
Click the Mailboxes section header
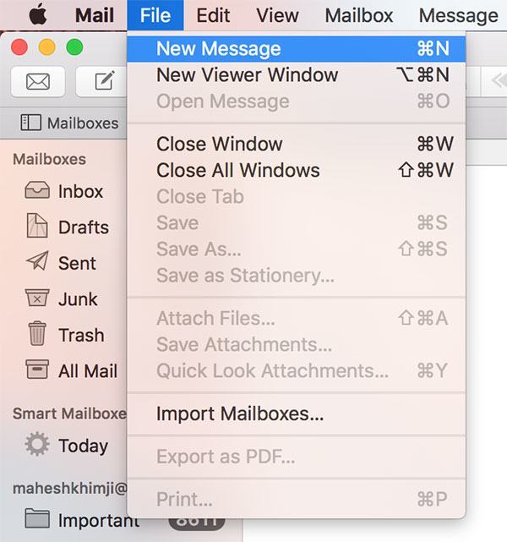tap(49, 159)
